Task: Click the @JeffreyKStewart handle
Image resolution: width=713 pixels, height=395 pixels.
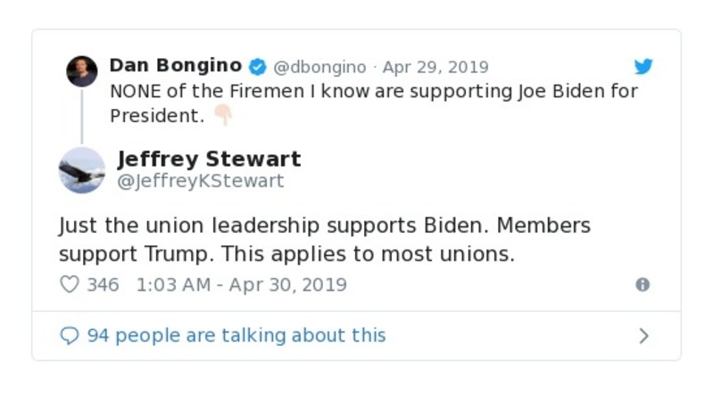Action: pos(201,181)
